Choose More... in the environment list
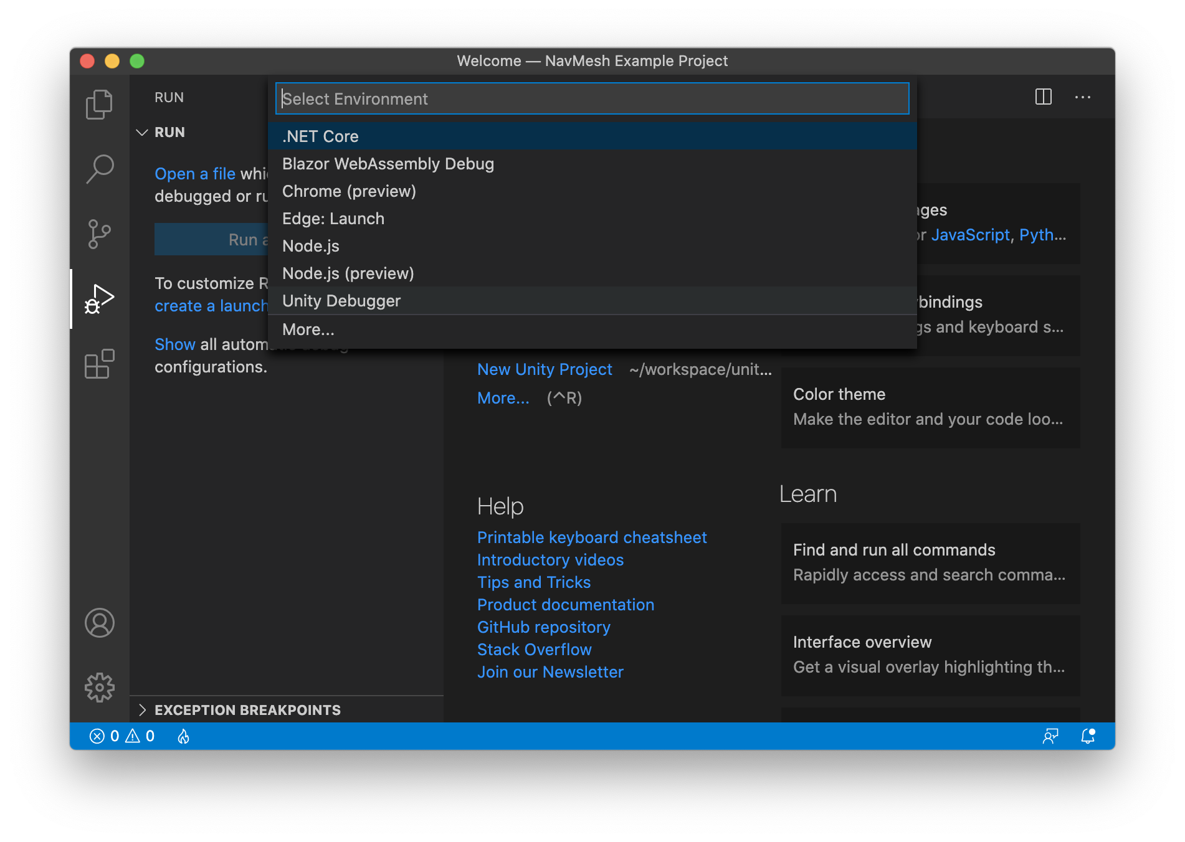The image size is (1185, 842). pos(308,329)
